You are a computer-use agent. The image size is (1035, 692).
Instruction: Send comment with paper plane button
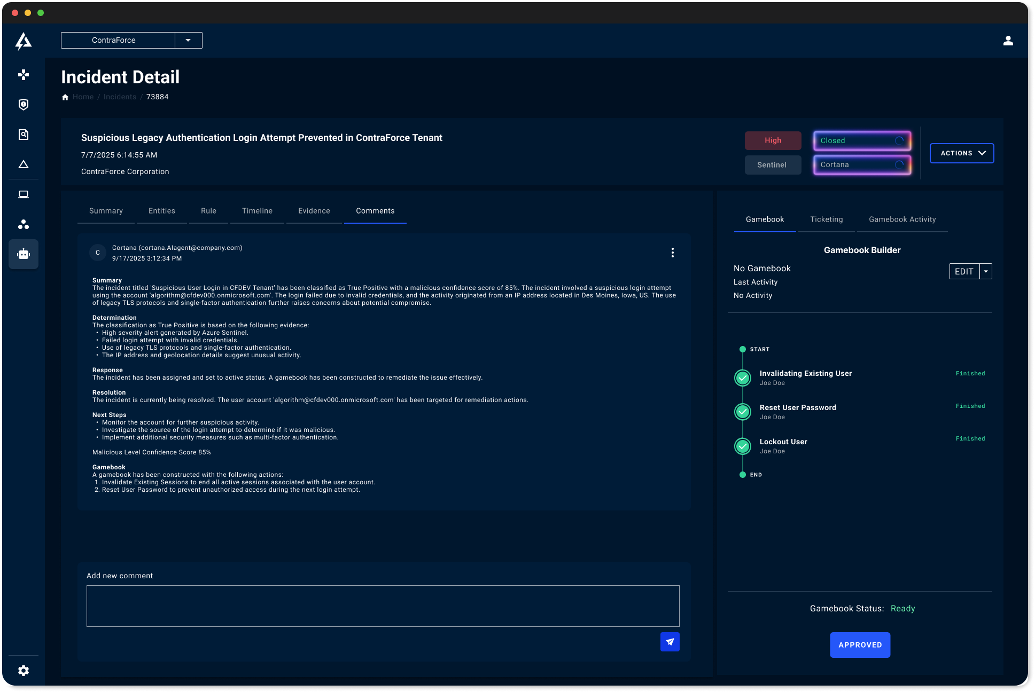coord(670,642)
